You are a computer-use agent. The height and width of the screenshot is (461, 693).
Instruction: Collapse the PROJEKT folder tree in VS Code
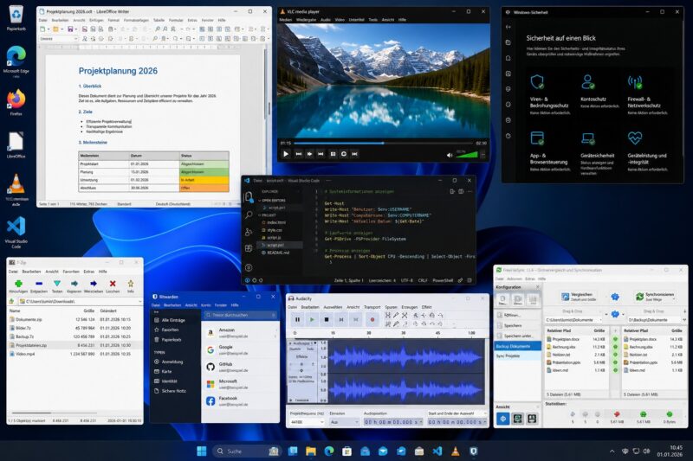coord(267,215)
